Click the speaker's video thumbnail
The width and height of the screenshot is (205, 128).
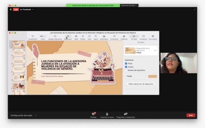[179, 63]
